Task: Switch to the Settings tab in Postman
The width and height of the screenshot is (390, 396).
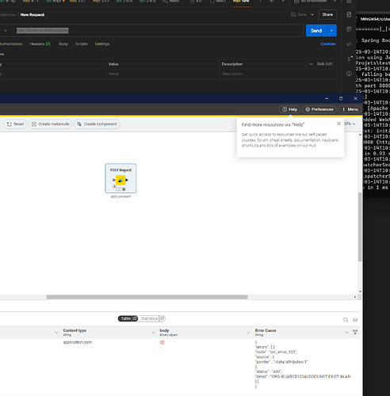Action: (102, 44)
